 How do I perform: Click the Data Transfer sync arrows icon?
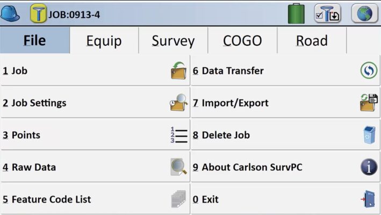coord(369,71)
